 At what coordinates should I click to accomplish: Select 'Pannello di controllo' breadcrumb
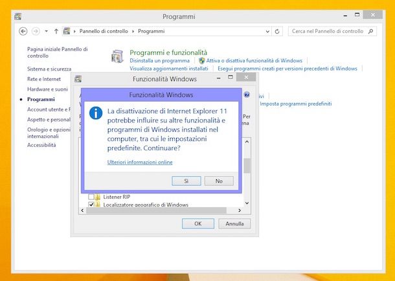(104, 31)
